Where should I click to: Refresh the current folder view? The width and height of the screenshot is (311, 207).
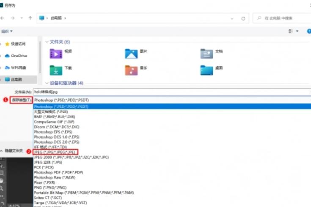[243, 19]
